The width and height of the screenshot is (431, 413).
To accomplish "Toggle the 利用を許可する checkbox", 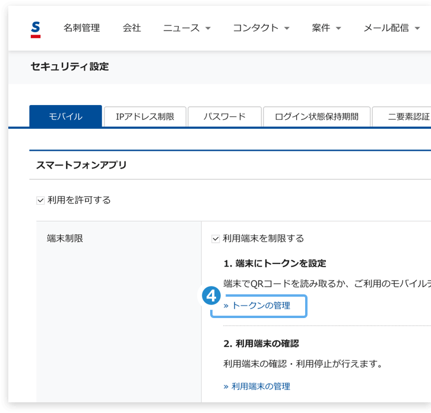I will point(40,201).
